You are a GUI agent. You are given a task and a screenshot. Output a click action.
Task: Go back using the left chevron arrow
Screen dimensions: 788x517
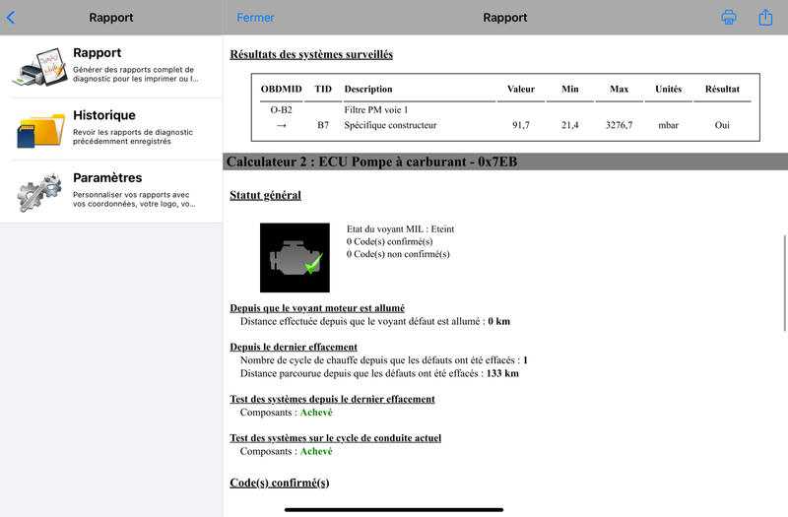[11, 18]
